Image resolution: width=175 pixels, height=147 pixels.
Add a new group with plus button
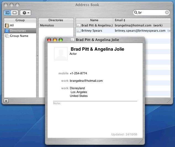click(x=6, y=101)
